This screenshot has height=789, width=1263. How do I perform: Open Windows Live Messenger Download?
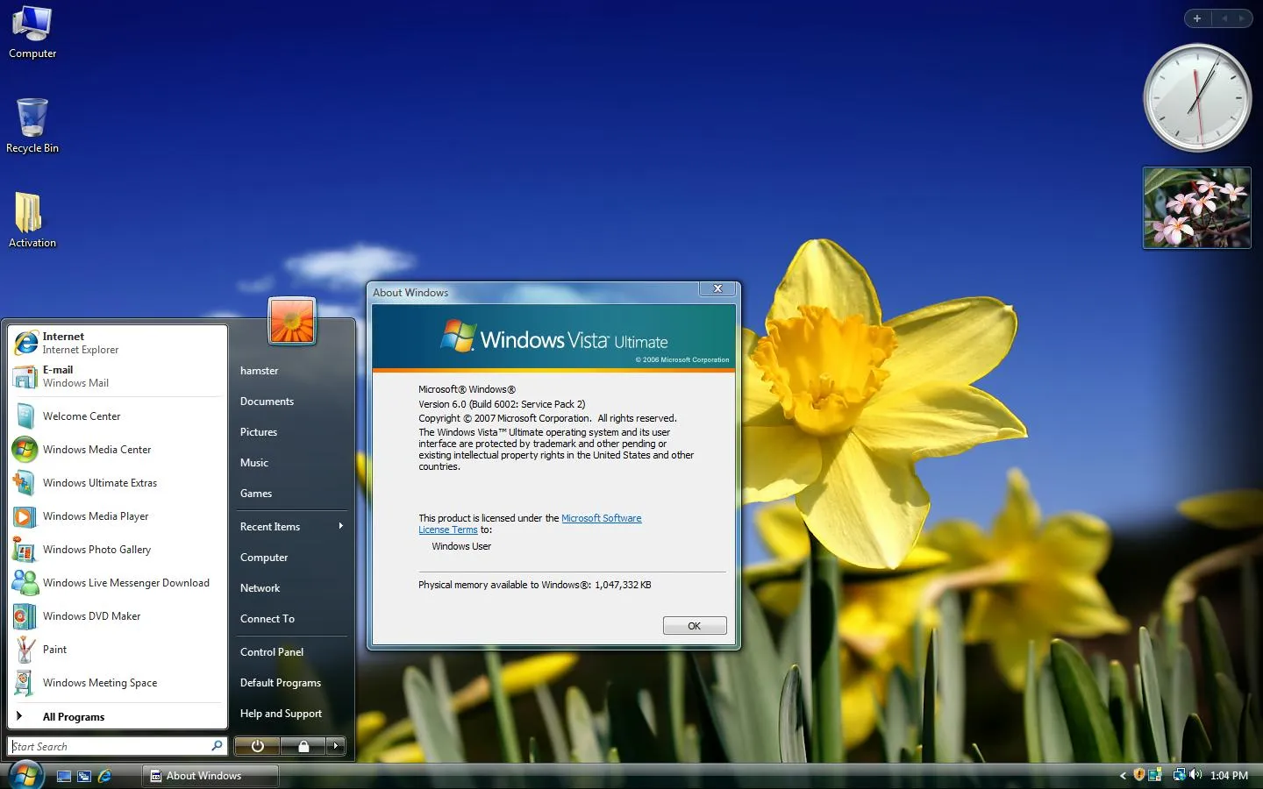click(x=118, y=583)
